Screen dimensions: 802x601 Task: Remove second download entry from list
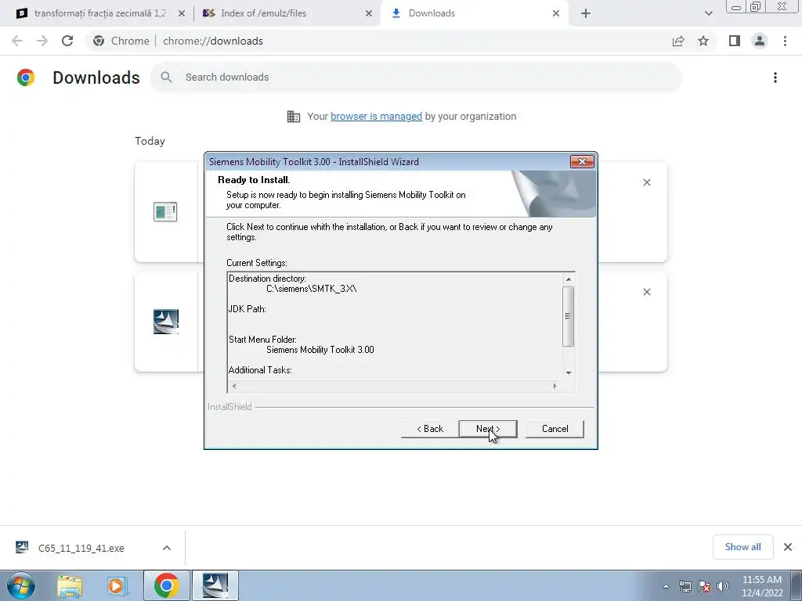[646, 292]
